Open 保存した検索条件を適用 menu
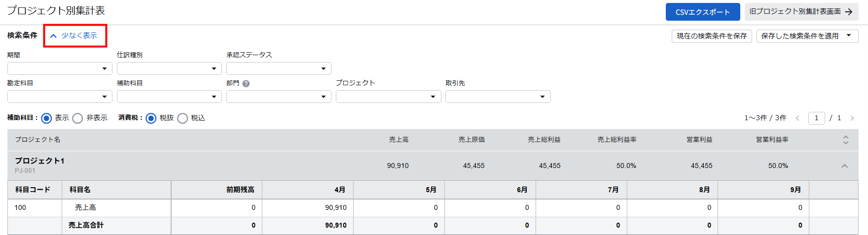Viewport: 868px width, 235px height. 807,36
